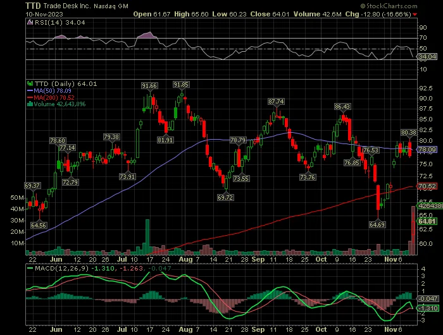Viewport: 443px width, 335px height.
Task: Click the 70.52 MA(200) axis value tag
Action: pyautogui.click(x=427, y=186)
